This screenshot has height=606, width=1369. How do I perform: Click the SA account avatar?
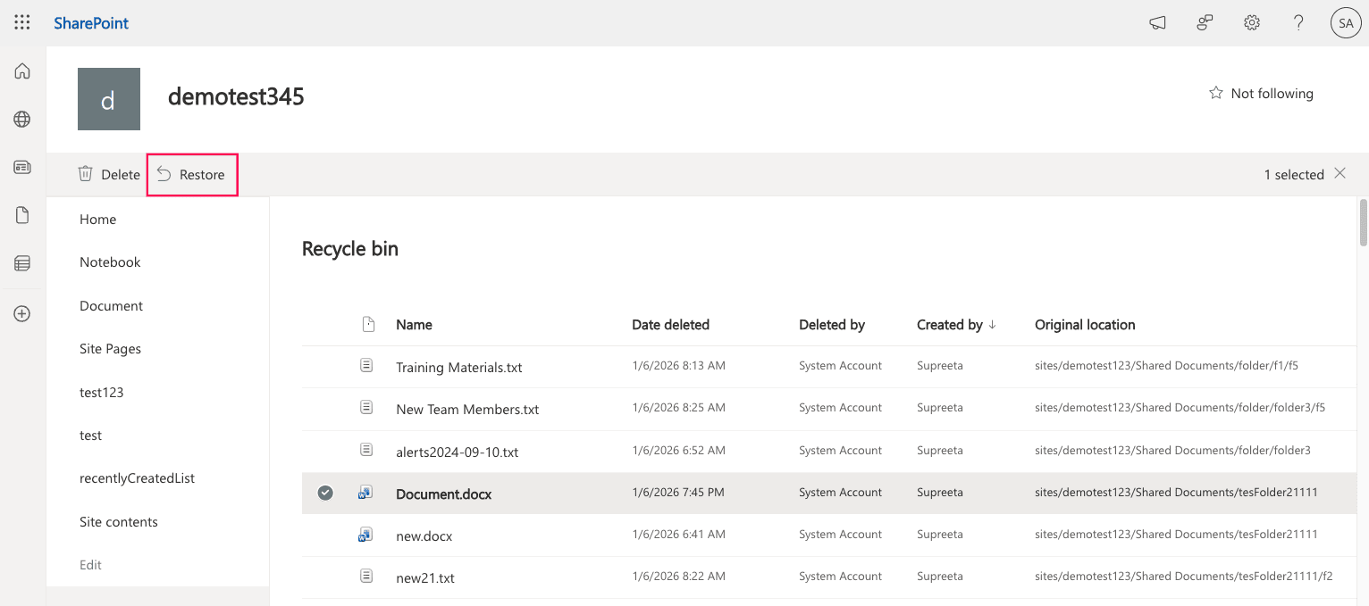tap(1346, 22)
